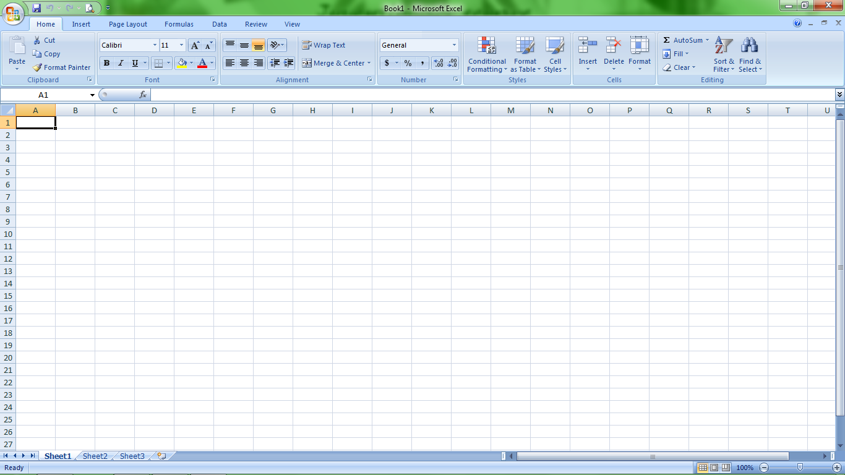845x475 pixels.
Task: Select the Italic formatting icon
Action: [x=121, y=63]
